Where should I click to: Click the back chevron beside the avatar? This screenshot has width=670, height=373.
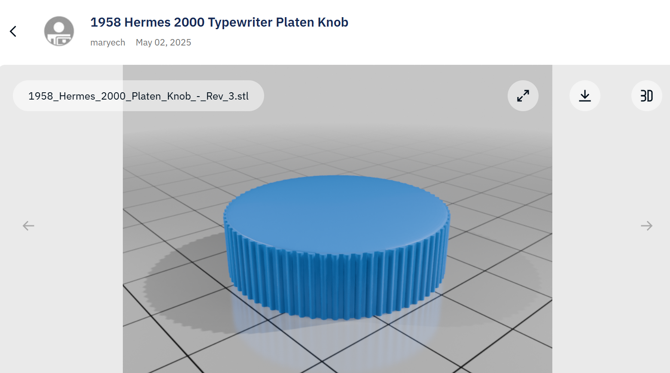click(13, 31)
